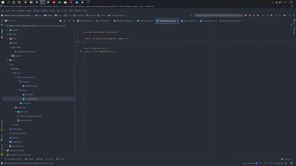Viewport: 296px width, 166px height.
Task: Click the build hammer icon in the toolbar
Action: pos(191,15)
